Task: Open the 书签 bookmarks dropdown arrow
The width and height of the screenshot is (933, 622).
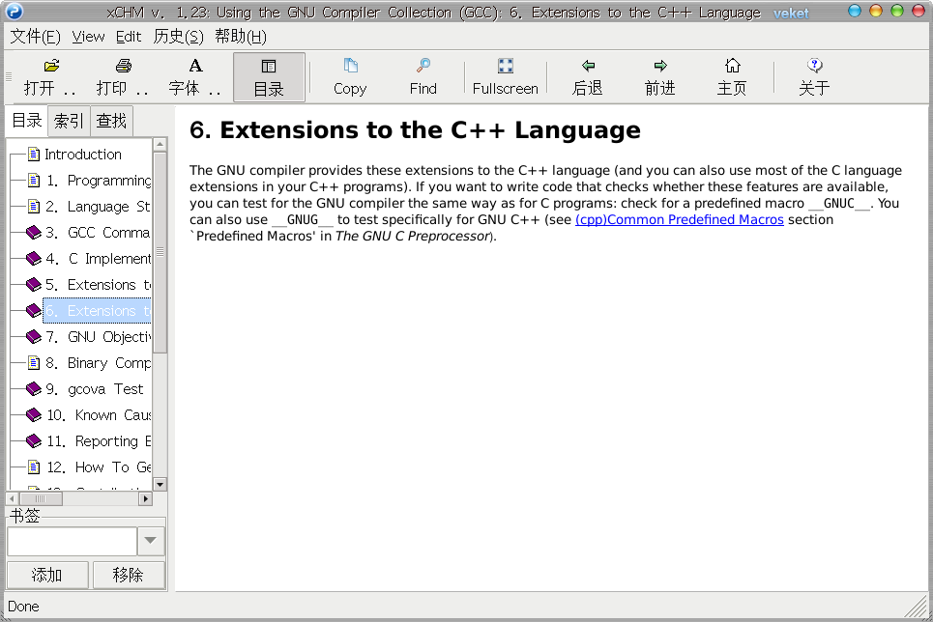Action: pyautogui.click(x=151, y=541)
